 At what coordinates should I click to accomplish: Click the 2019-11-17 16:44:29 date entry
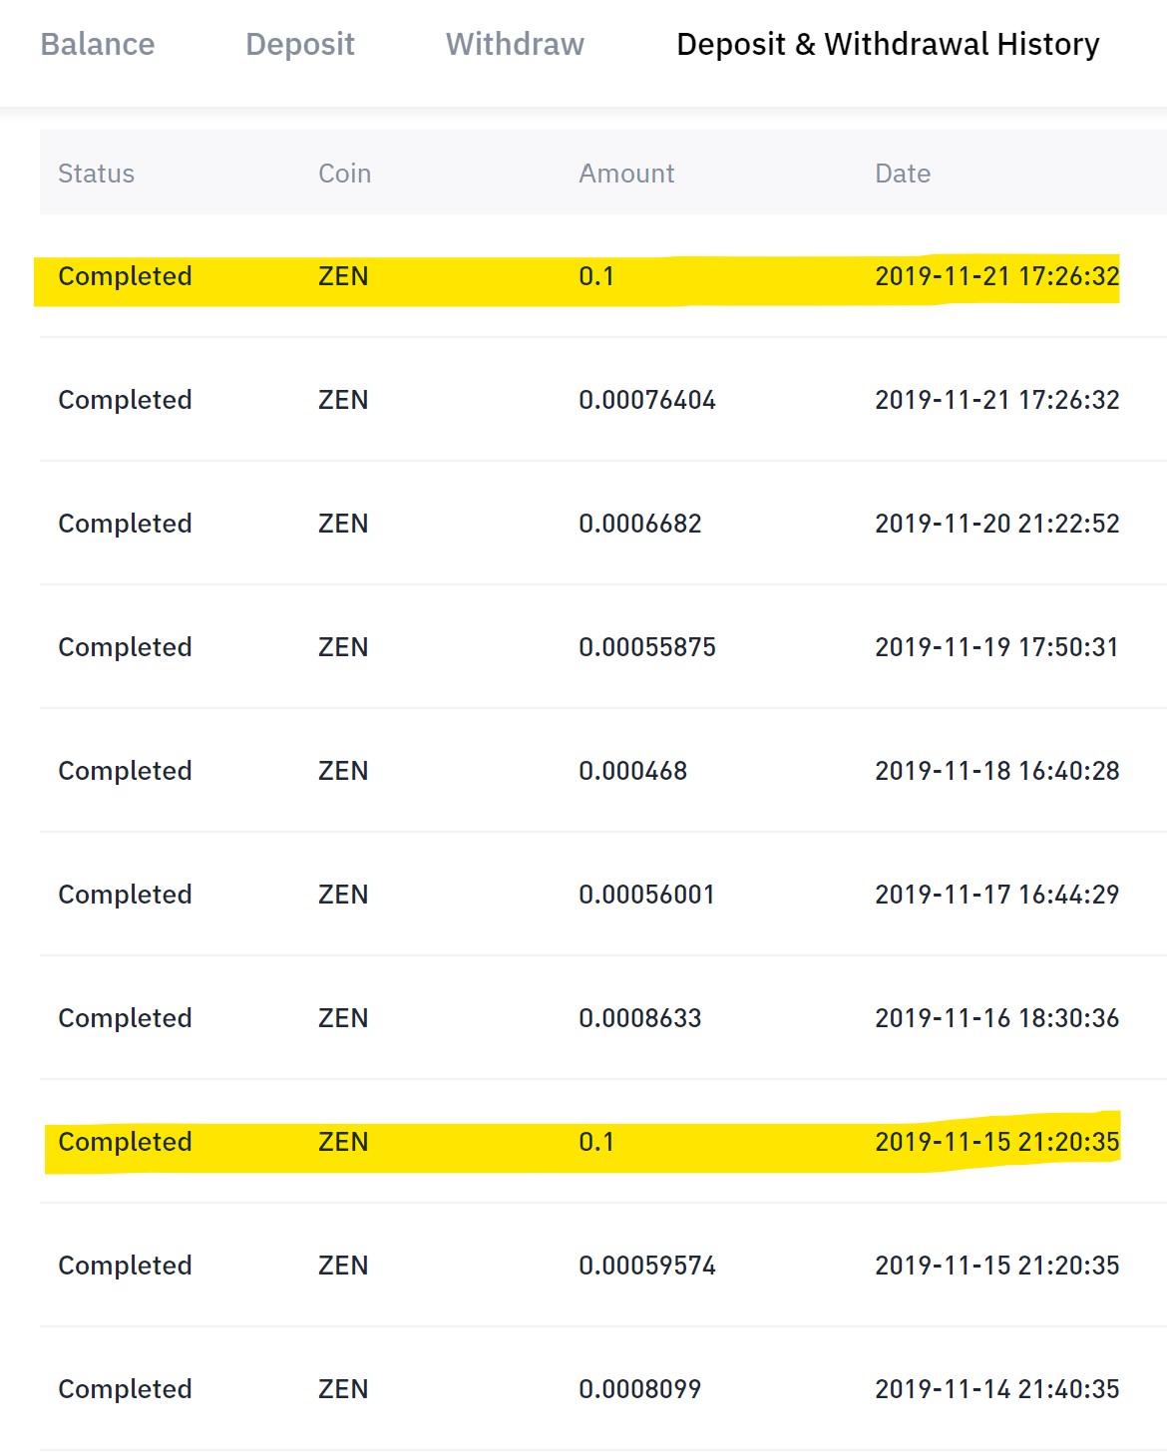tap(996, 895)
